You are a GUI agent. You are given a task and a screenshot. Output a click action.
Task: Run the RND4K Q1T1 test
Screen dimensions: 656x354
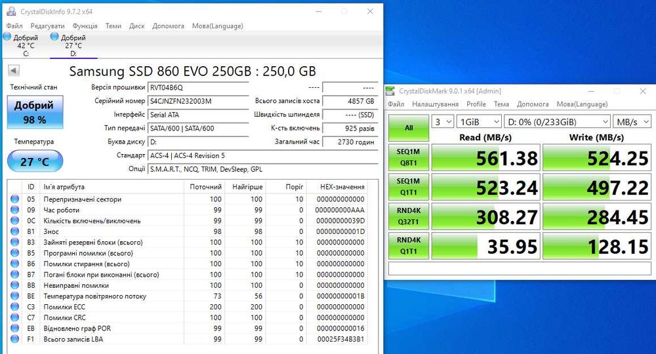point(409,246)
